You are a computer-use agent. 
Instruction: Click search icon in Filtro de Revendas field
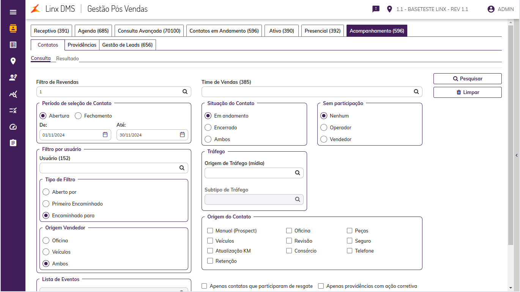point(185,92)
